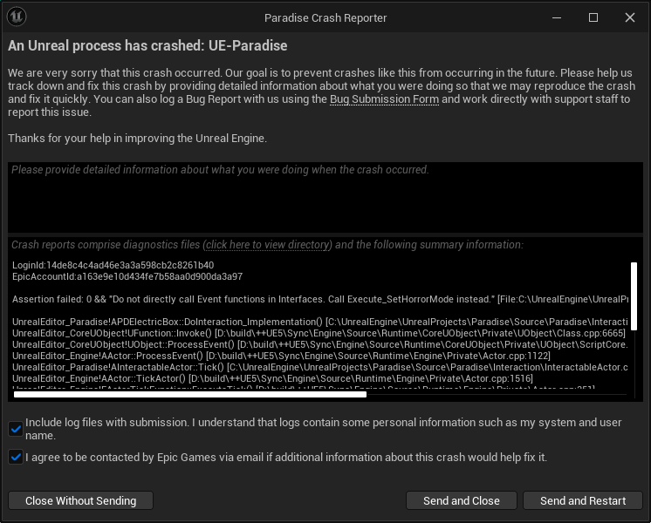Maximize the Crash Reporter window
Image resolution: width=651 pixels, height=523 pixels.
(593, 17)
